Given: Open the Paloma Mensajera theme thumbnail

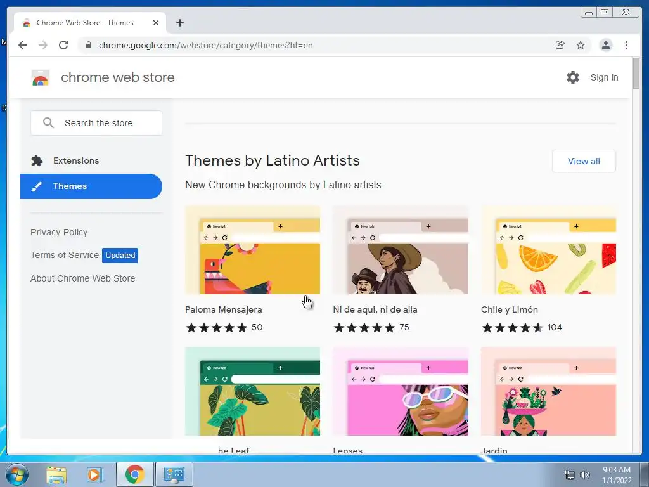Looking at the screenshot, I should coord(252,250).
